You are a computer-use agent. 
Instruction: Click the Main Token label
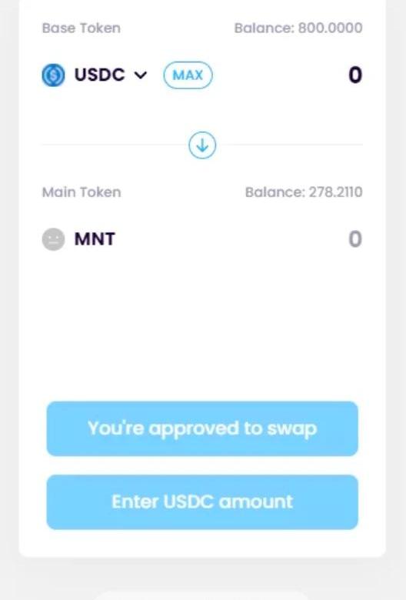pyautogui.click(x=82, y=192)
